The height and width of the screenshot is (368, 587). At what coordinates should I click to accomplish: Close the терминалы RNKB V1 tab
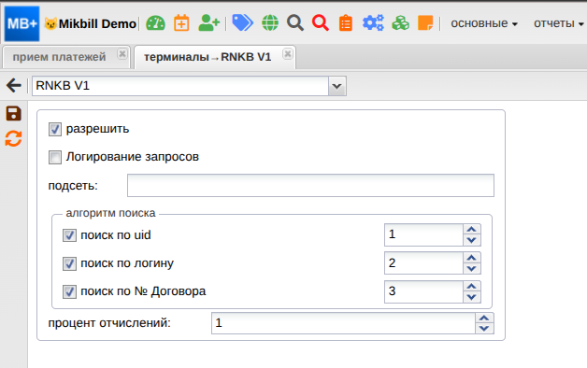tap(288, 54)
